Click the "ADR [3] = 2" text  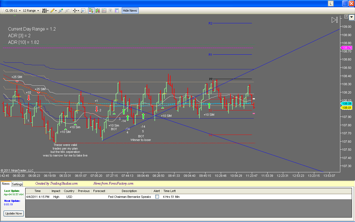pyautogui.click(x=19, y=36)
